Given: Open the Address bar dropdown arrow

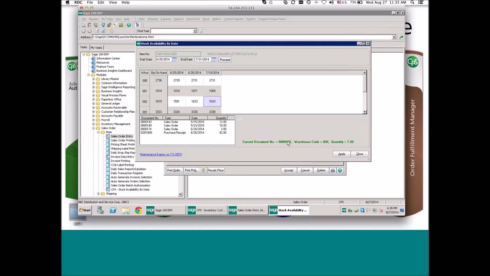Looking at the screenshot, I should tap(394, 37).
